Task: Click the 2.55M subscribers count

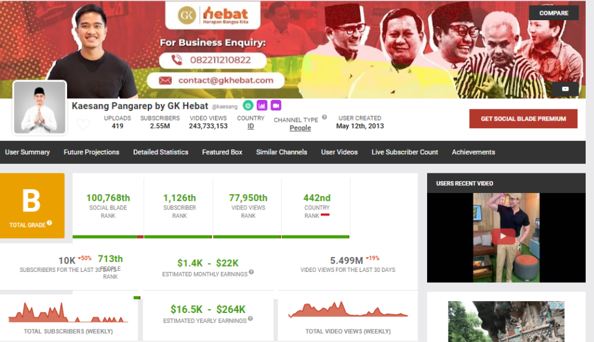Action: pyautogui.click(x=160, y=126)
